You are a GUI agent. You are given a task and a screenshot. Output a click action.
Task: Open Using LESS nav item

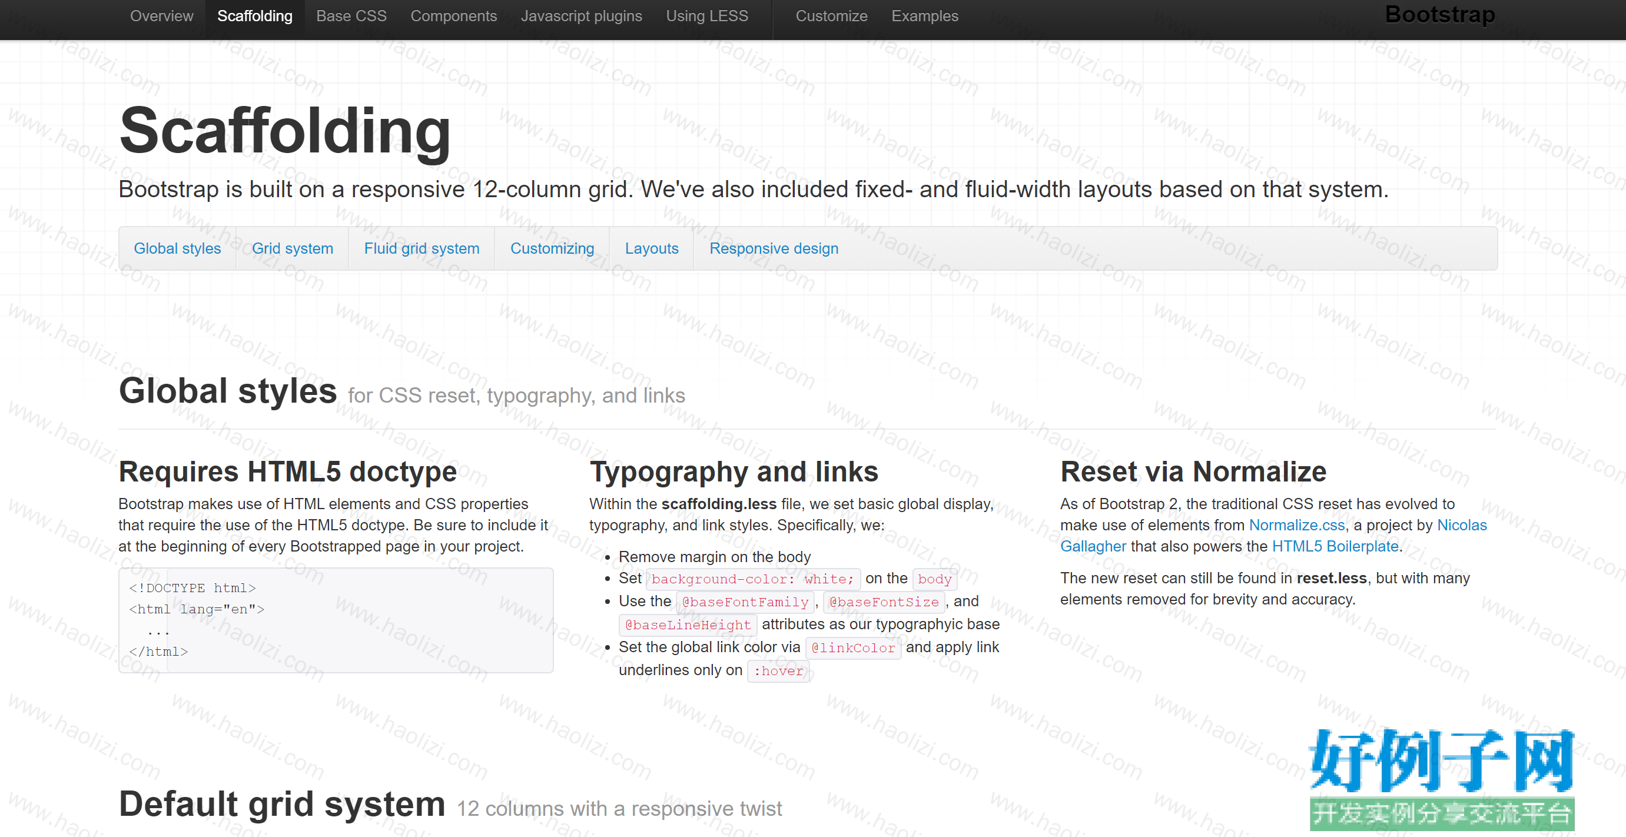click(x=706, y=16)
